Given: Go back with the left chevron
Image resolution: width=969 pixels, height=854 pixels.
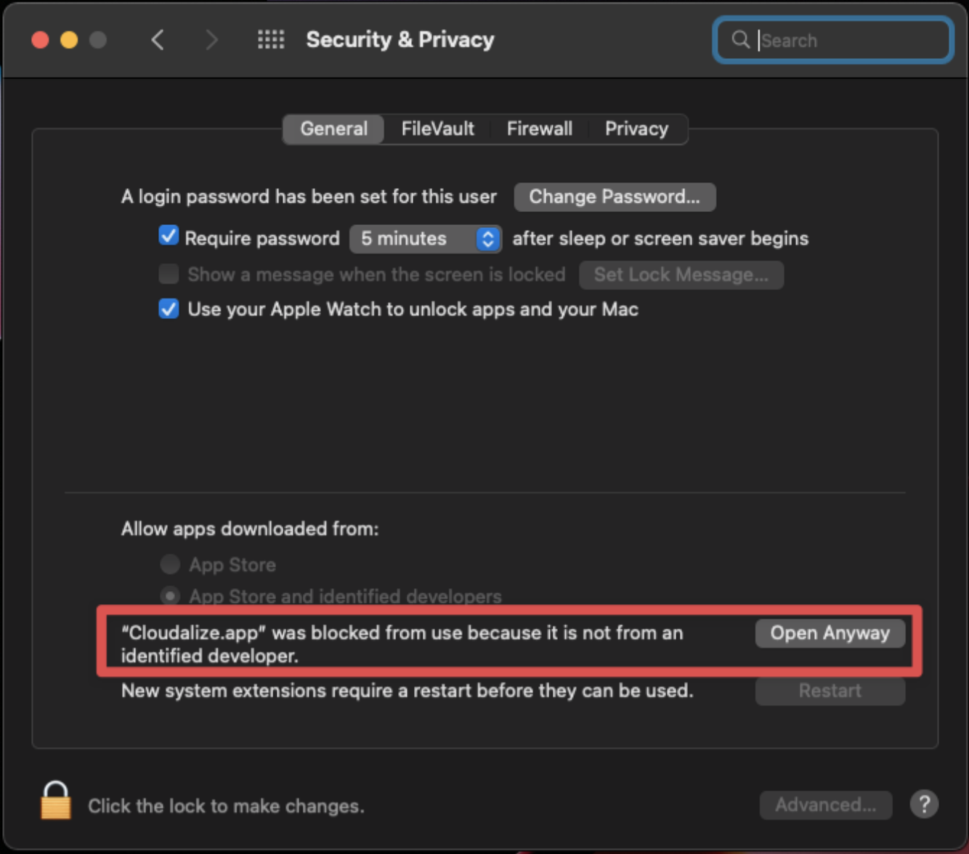Looking at the screenshot, I should point(157,39).
